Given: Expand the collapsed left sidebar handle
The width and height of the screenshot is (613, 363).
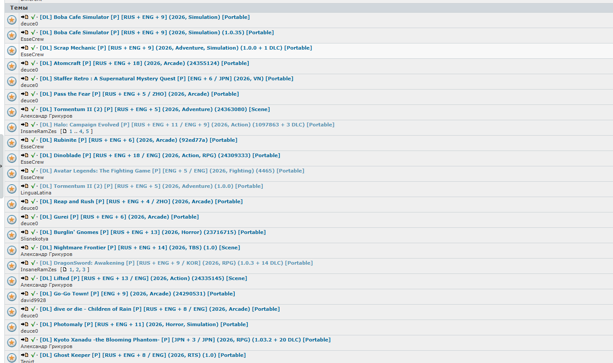Looking at the screenshot, I should 2,166.
